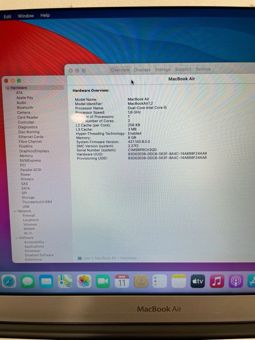The image size is (255, 340).
Task: Launch FaceTime from the Dock
Action: click(103, 281)
